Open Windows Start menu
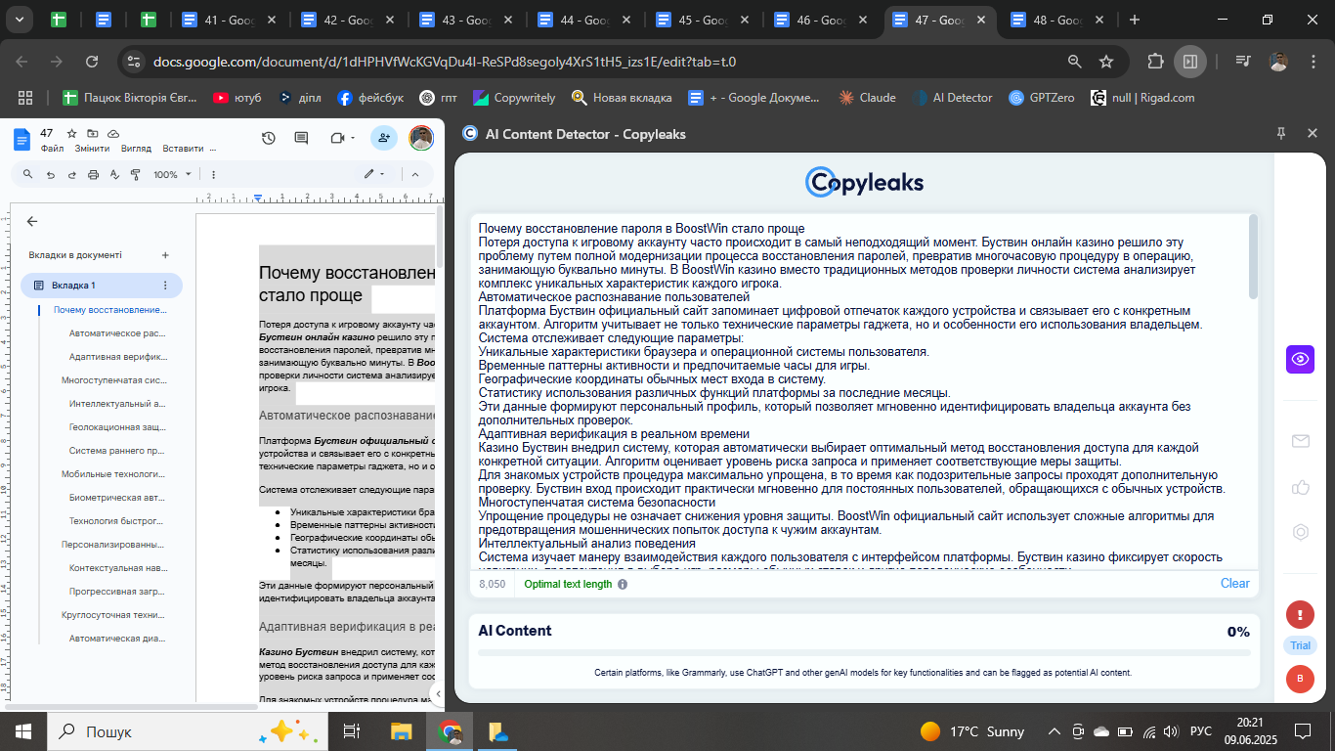This screenshot has width=1335, height=751. click(23, 731)
